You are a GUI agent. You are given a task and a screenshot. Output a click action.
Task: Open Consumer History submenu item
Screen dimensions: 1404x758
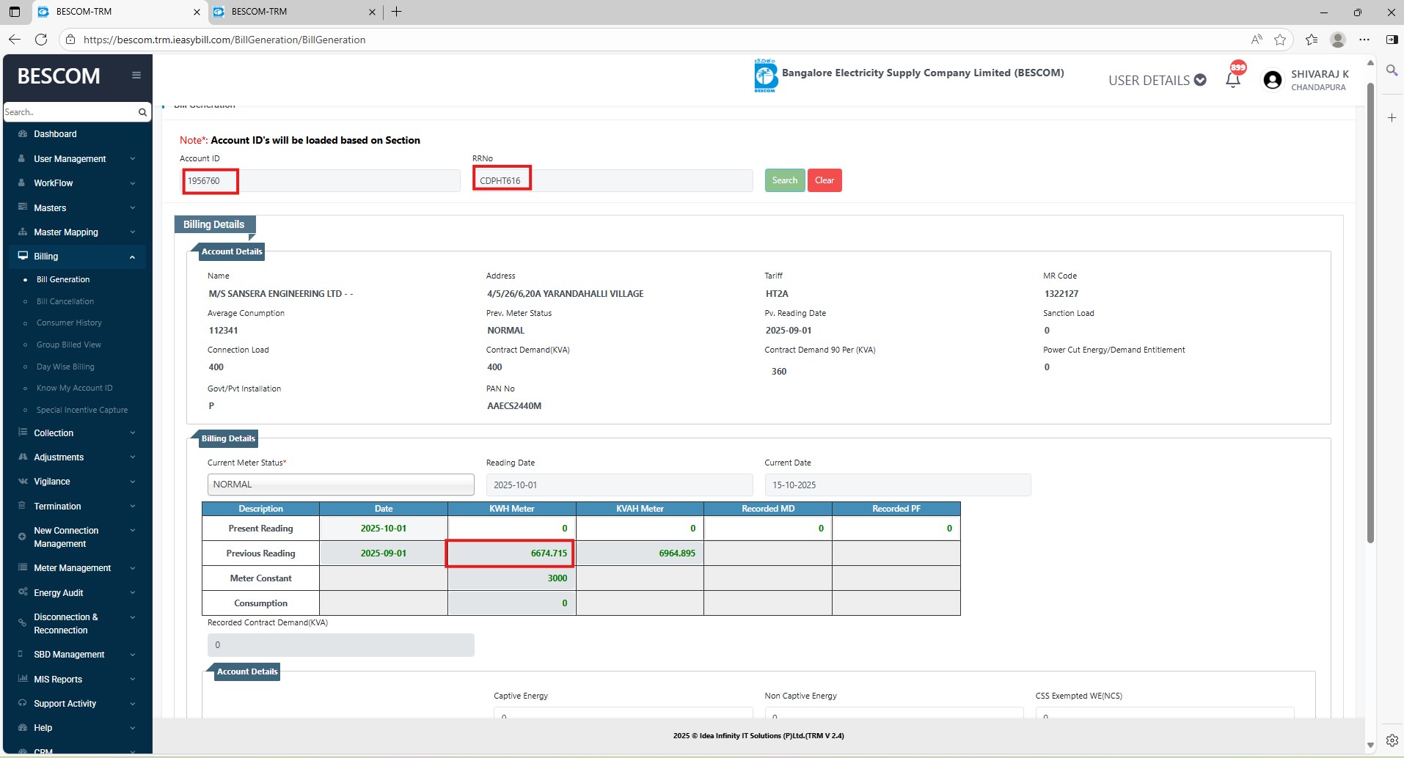coord(69,323)
